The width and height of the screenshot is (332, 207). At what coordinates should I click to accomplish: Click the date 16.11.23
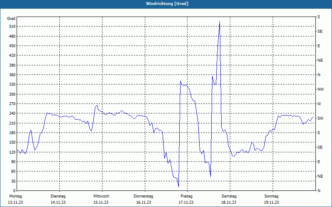click(x=144, y=202)
